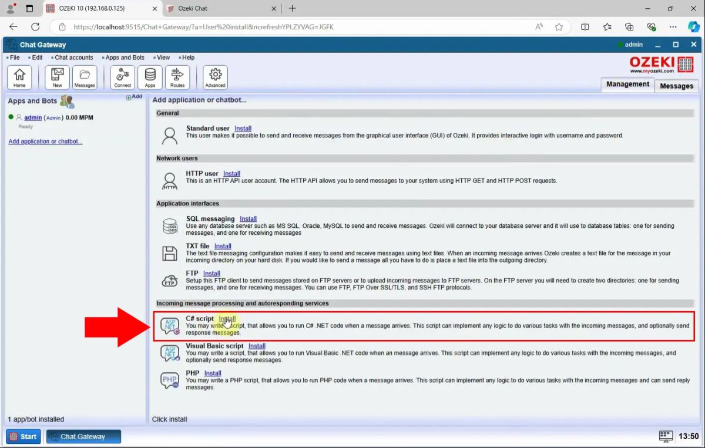Click the Visual Basic script icon
Image resolution: width=705 pixels, height=448 pixels.
pyautogui.click(x=170, y=353)
